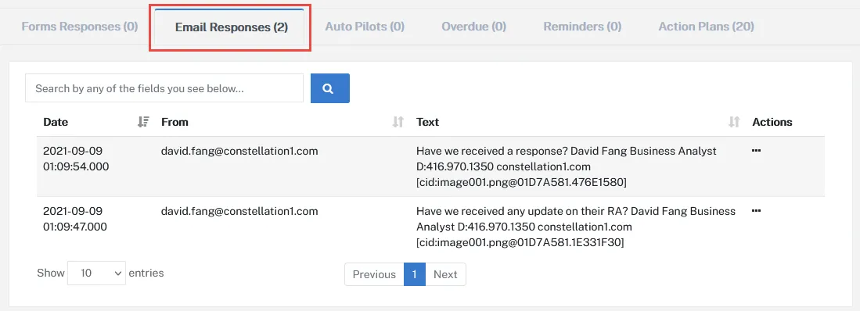The image size is (860, 311).
Task: Open actions menu for 01:09:54 email row
Action: [757, 151]
